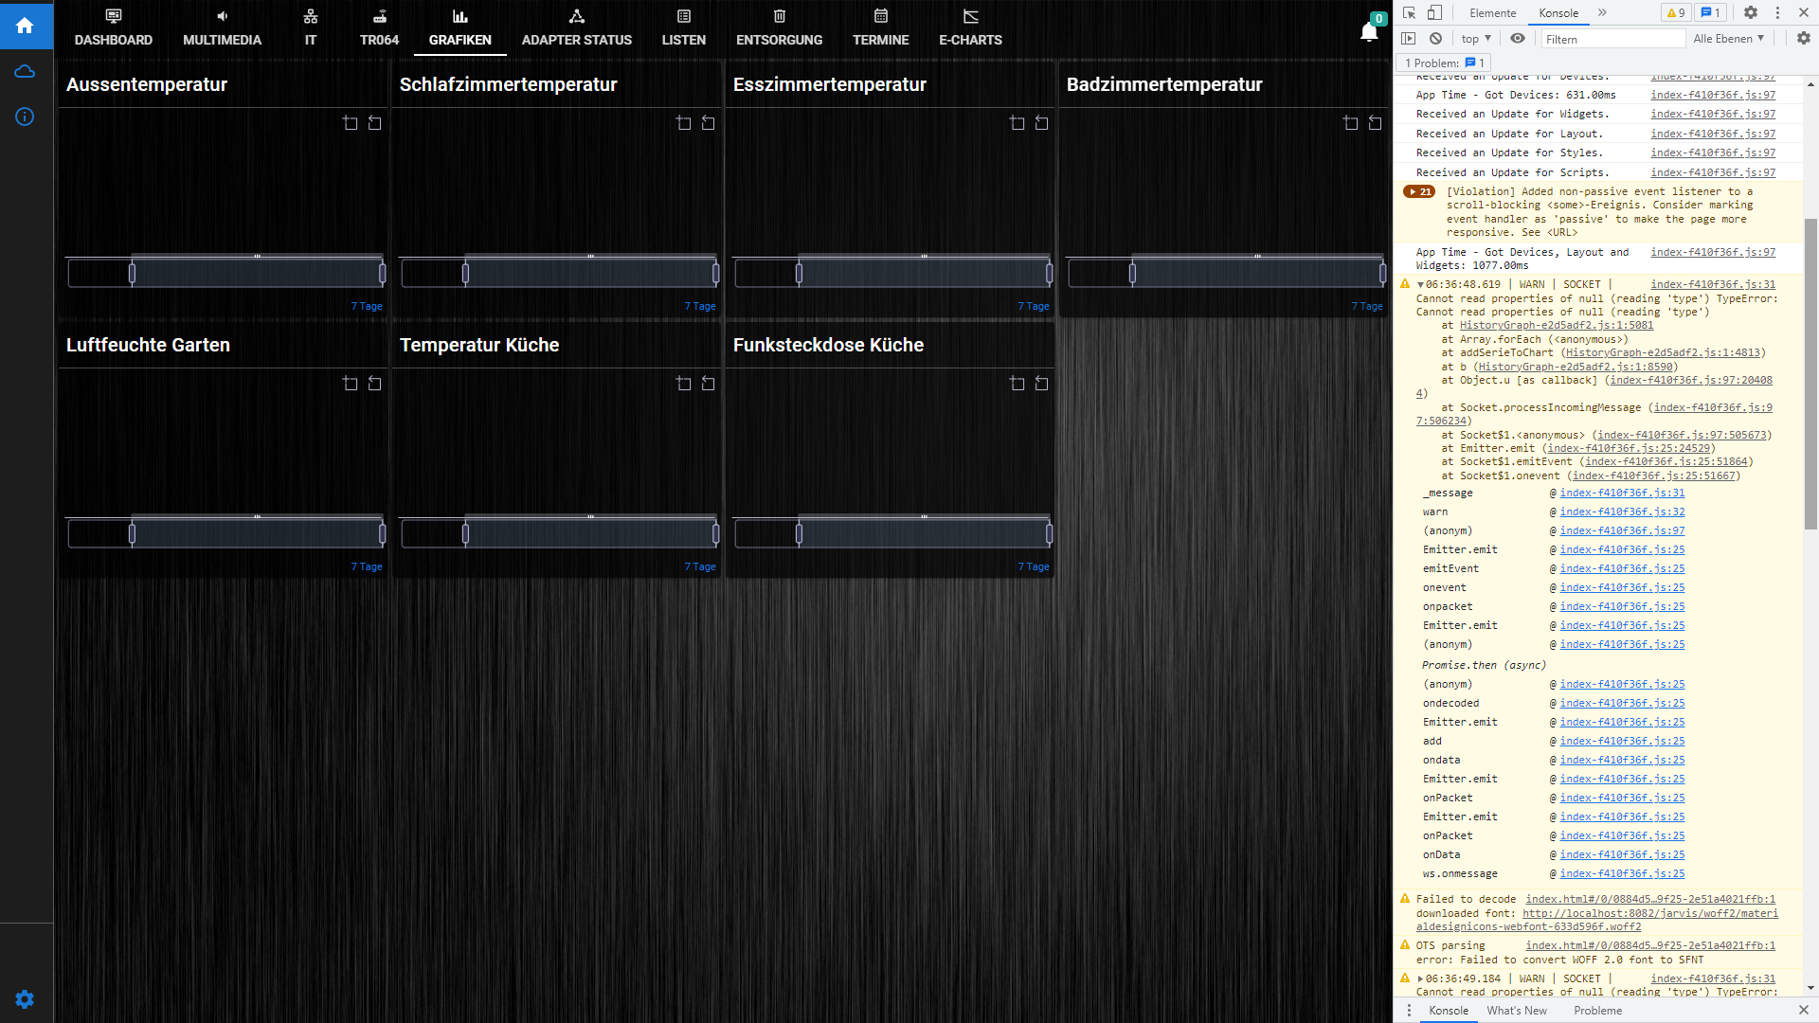This screenshot has height=1023, width=1819.
Task: Expand the 21 violation messages group
Action: 1419,192
